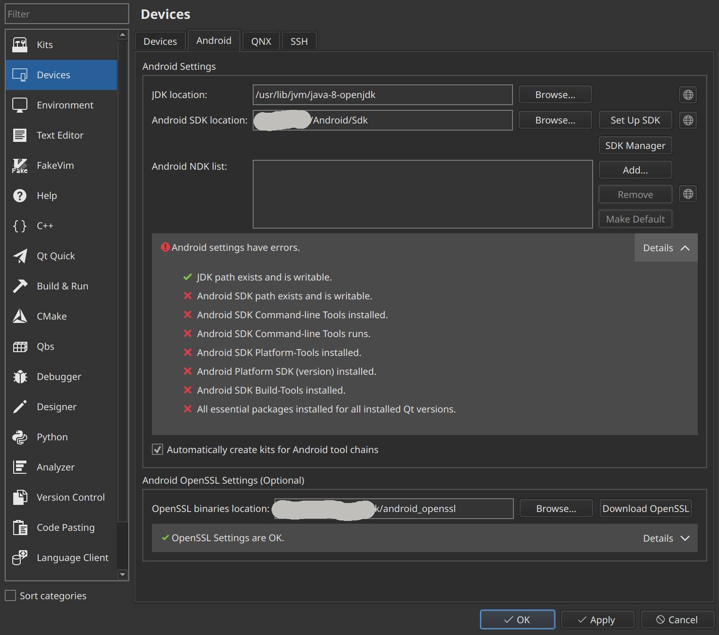Open NDK download globe icon beside Remove
This screenshot has height=635, width=719.
tap(688, 194)
